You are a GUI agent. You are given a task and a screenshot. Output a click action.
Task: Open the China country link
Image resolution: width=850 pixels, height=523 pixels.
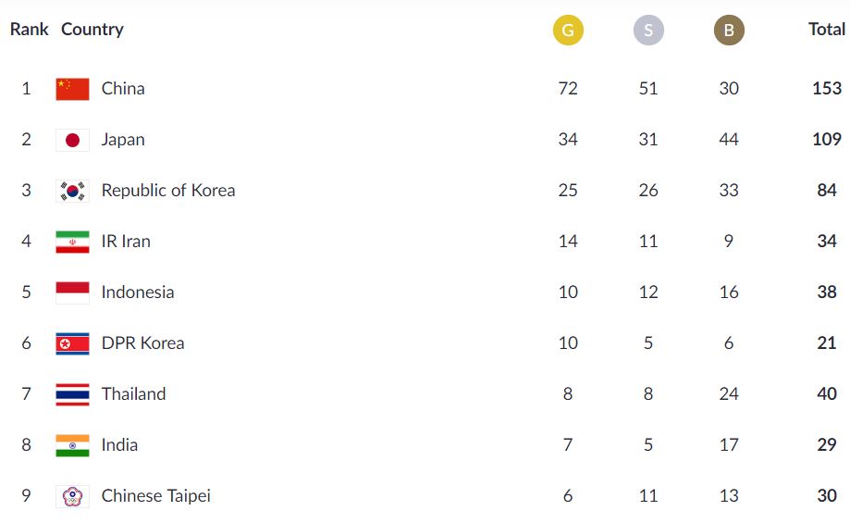(123, 89)
